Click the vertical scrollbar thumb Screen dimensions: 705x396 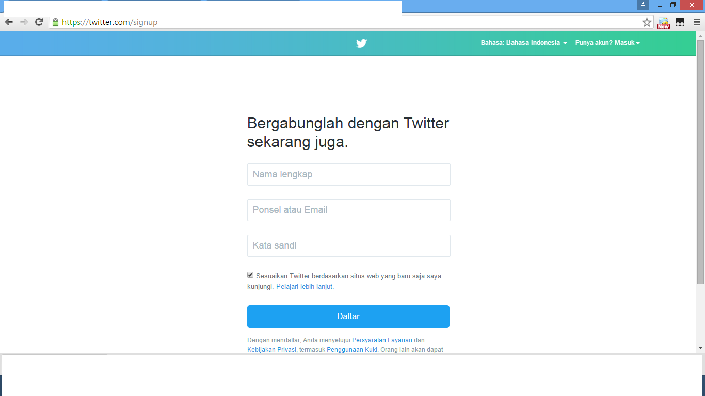pyautogui.click(x=700, y=161)
